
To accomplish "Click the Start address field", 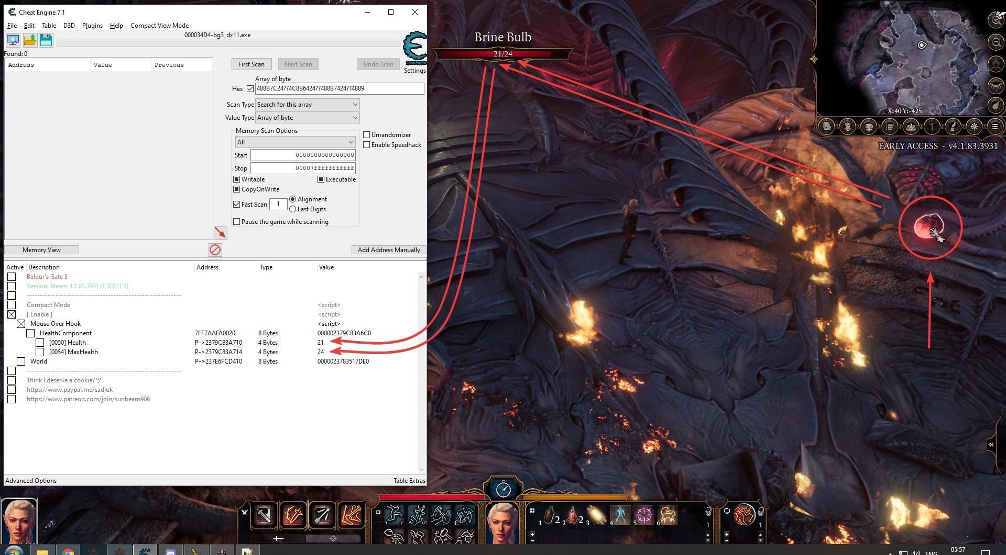I will pyautogui.click(x=303, y=155).
